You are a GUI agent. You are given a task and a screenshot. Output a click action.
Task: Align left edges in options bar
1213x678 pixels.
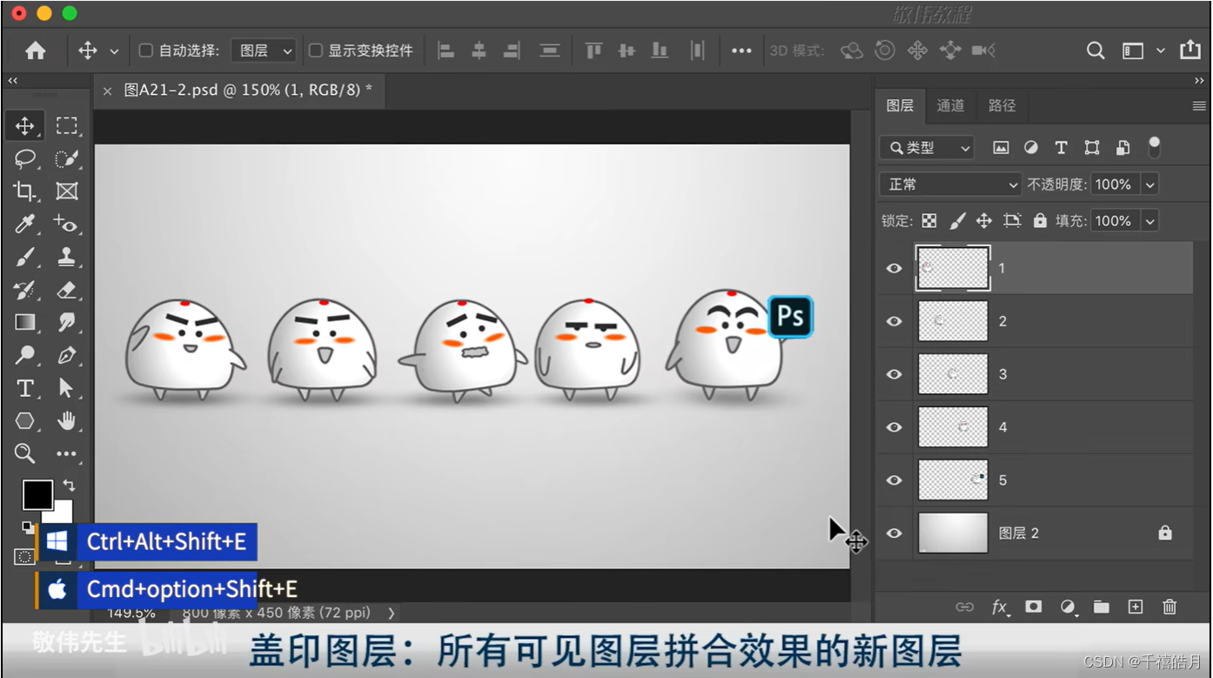point(446,51)
